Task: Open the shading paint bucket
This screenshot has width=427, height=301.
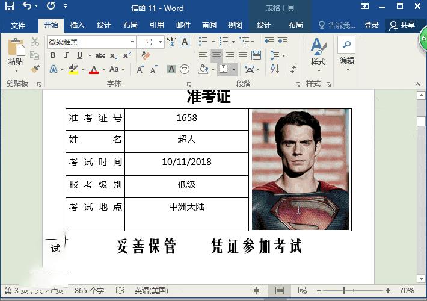Action: [x=203, y=69]
